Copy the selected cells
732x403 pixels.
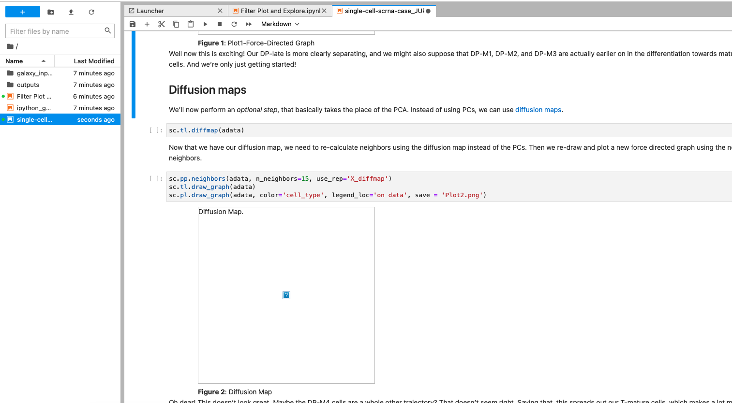click(176, 24)
